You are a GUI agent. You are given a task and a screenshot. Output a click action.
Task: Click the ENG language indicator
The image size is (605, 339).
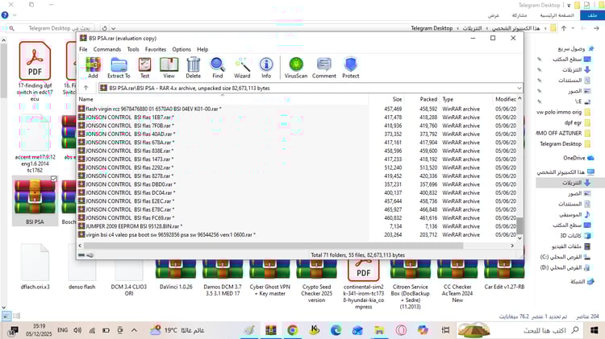click(x=62, y=330)
